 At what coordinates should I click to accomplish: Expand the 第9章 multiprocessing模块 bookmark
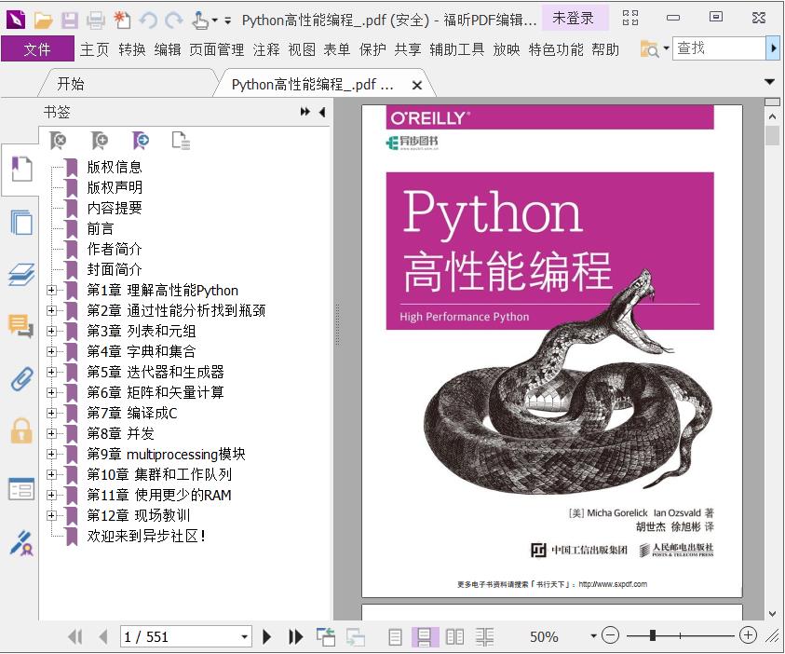pos(51,454)
